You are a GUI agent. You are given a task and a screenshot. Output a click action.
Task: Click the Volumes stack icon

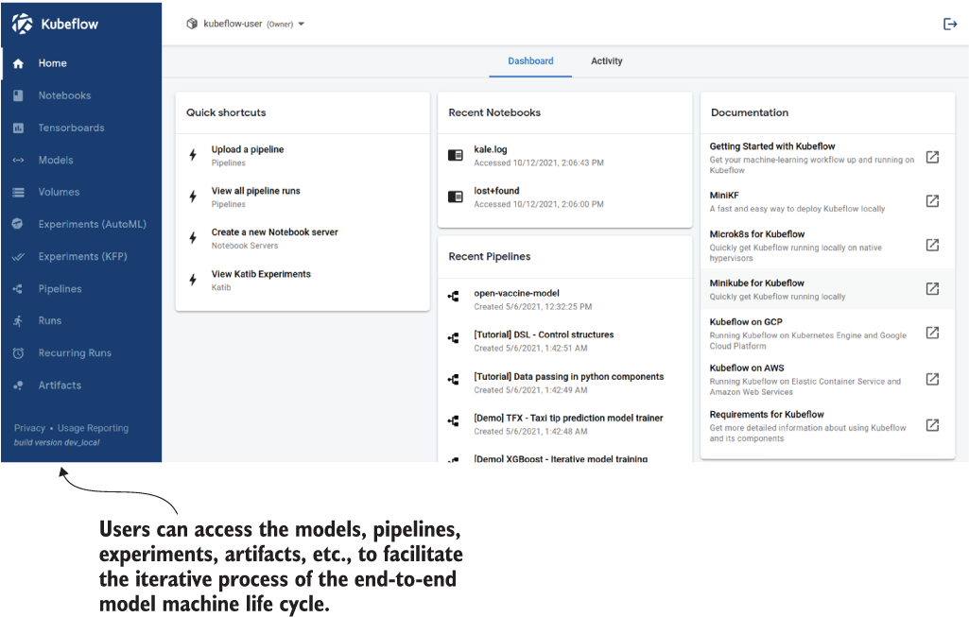[19, 192]
